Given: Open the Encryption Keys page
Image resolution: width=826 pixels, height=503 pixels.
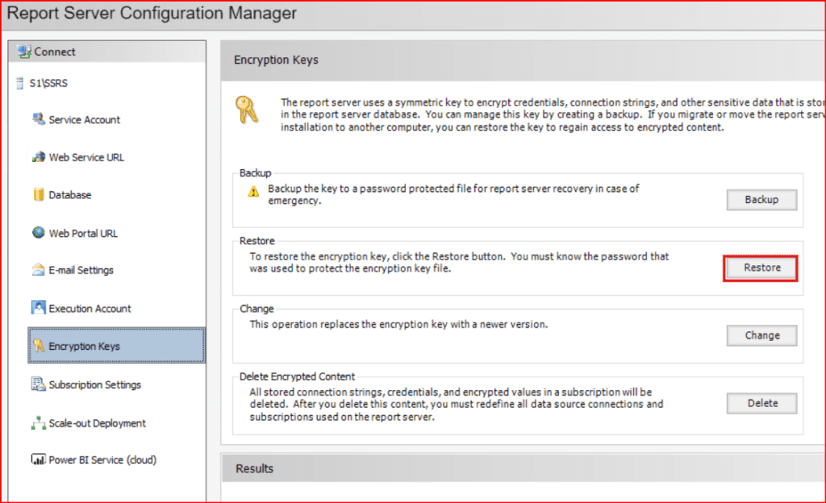Looking at the screenshot, I should (x=84, y=347).
